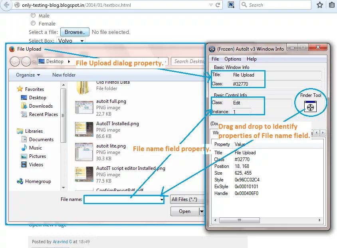The image size is (337, 248).
Task: Focus the browser Search field
Action: pos(276,5)
